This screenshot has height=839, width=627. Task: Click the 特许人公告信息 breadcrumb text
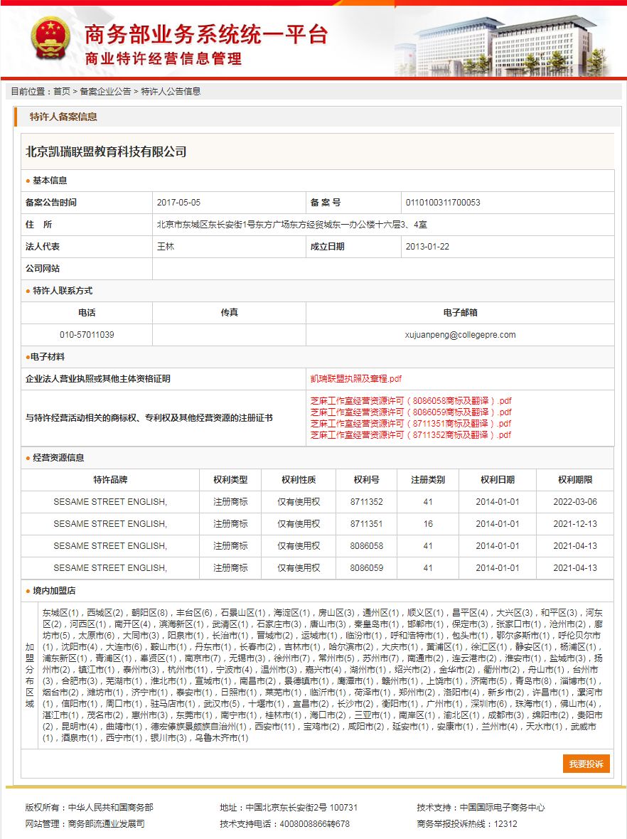(171, 92)
